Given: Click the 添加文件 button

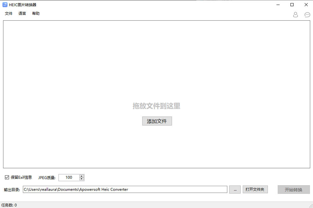Looking at the screenshot, I should pyautogui.click(x=157, y=121).
